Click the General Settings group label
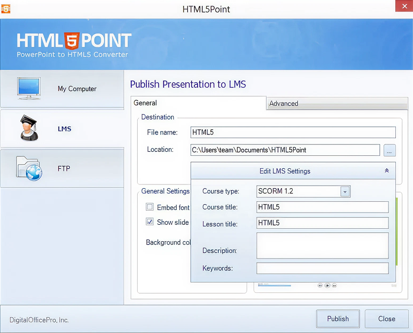Image resolution: width=413 pixels, height=333 pixels. (165, 191)
